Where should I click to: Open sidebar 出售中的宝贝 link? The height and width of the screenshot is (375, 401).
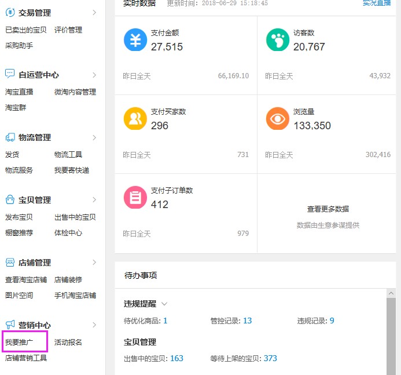75,217
